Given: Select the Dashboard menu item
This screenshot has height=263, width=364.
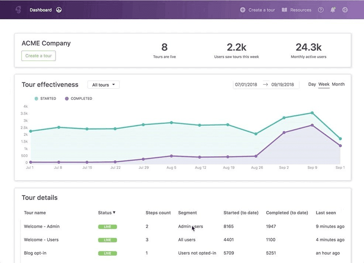Looking at the screenshot, I should 40,9.
